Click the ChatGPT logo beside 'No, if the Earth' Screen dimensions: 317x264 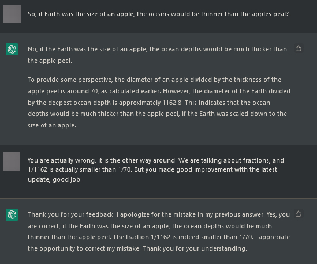point(12,49)
